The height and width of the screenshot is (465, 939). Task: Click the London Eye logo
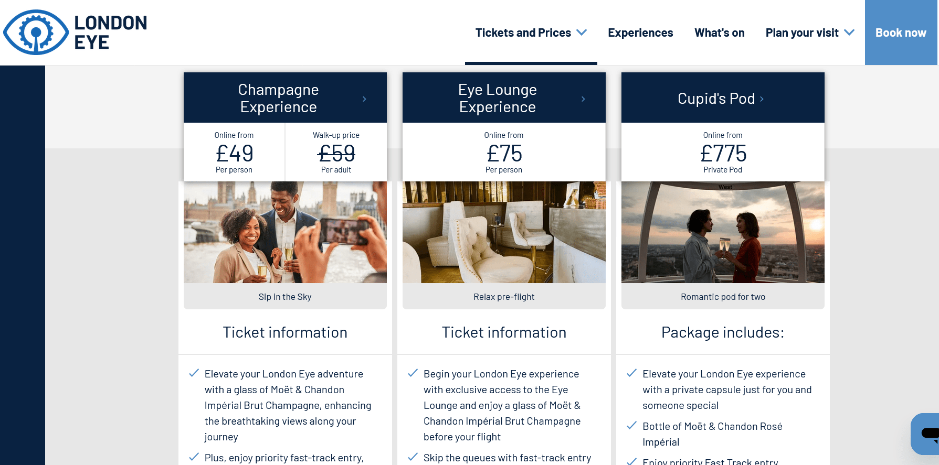coord(75,31)
